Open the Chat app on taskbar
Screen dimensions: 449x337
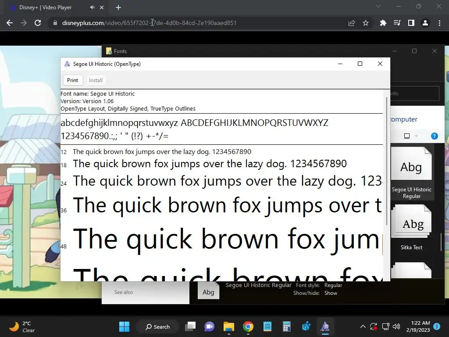(x=209, y=326)
